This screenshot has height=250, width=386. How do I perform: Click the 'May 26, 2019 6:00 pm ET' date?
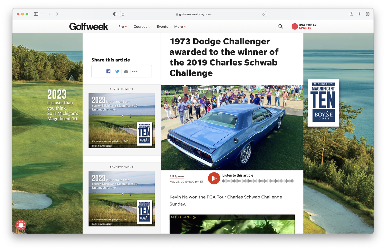pyautogui.click(x=186, y=182)
